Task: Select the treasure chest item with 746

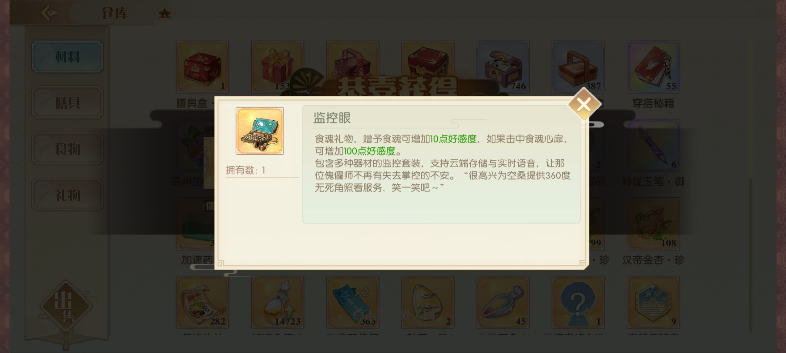Action: coord(503,67)
